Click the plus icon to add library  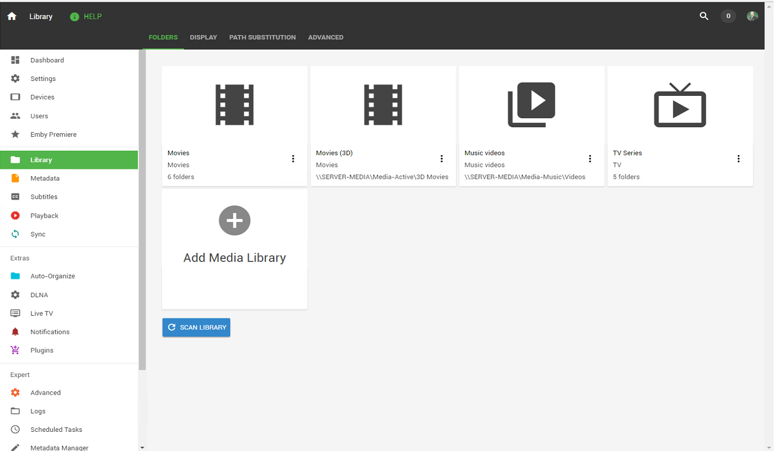pos(234,220)
